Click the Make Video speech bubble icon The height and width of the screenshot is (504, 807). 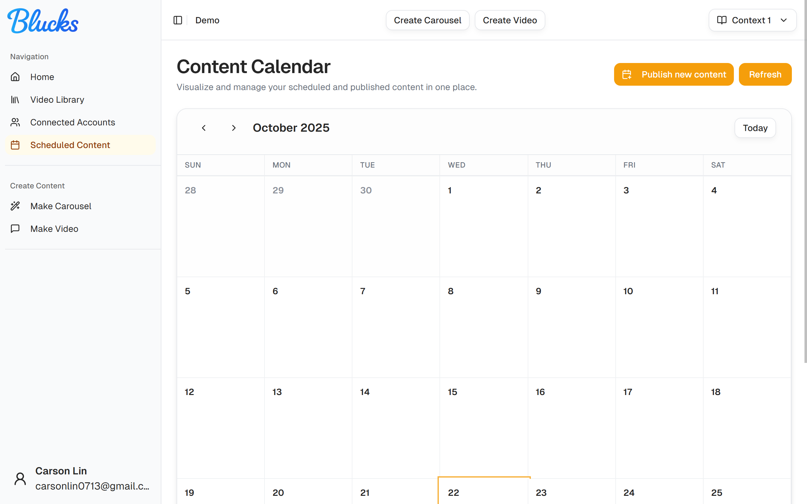coord(15,229)
